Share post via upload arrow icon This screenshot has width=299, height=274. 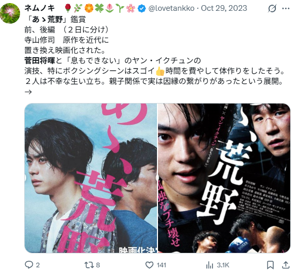click(x=286, y=265)
